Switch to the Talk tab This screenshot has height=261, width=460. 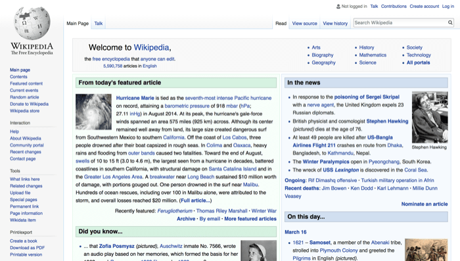point(99,24)
